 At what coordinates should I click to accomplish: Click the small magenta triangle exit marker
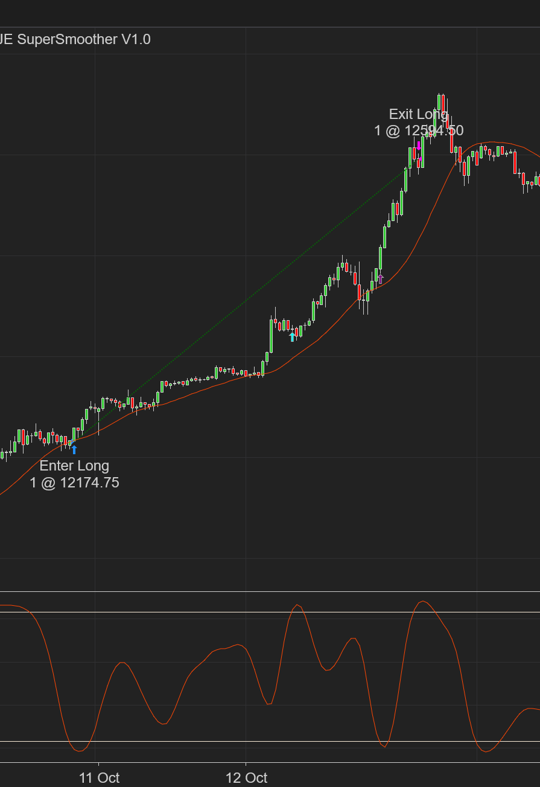[x=421, y=158]
